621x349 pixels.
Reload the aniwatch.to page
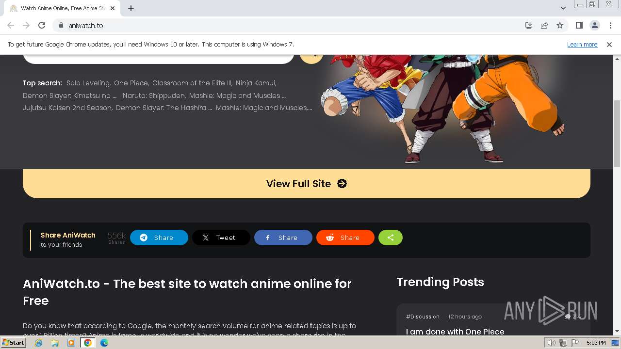tap(42, 25)
